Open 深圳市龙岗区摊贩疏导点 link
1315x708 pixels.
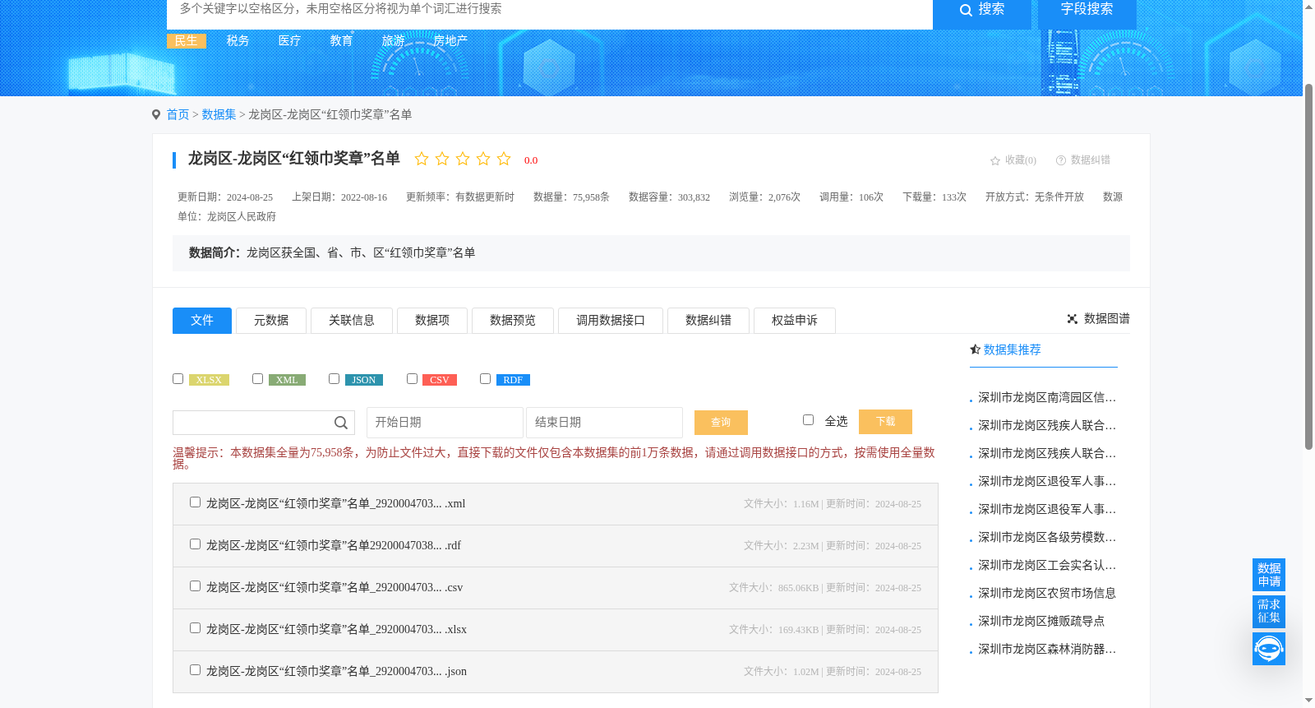pos(1041,622)
